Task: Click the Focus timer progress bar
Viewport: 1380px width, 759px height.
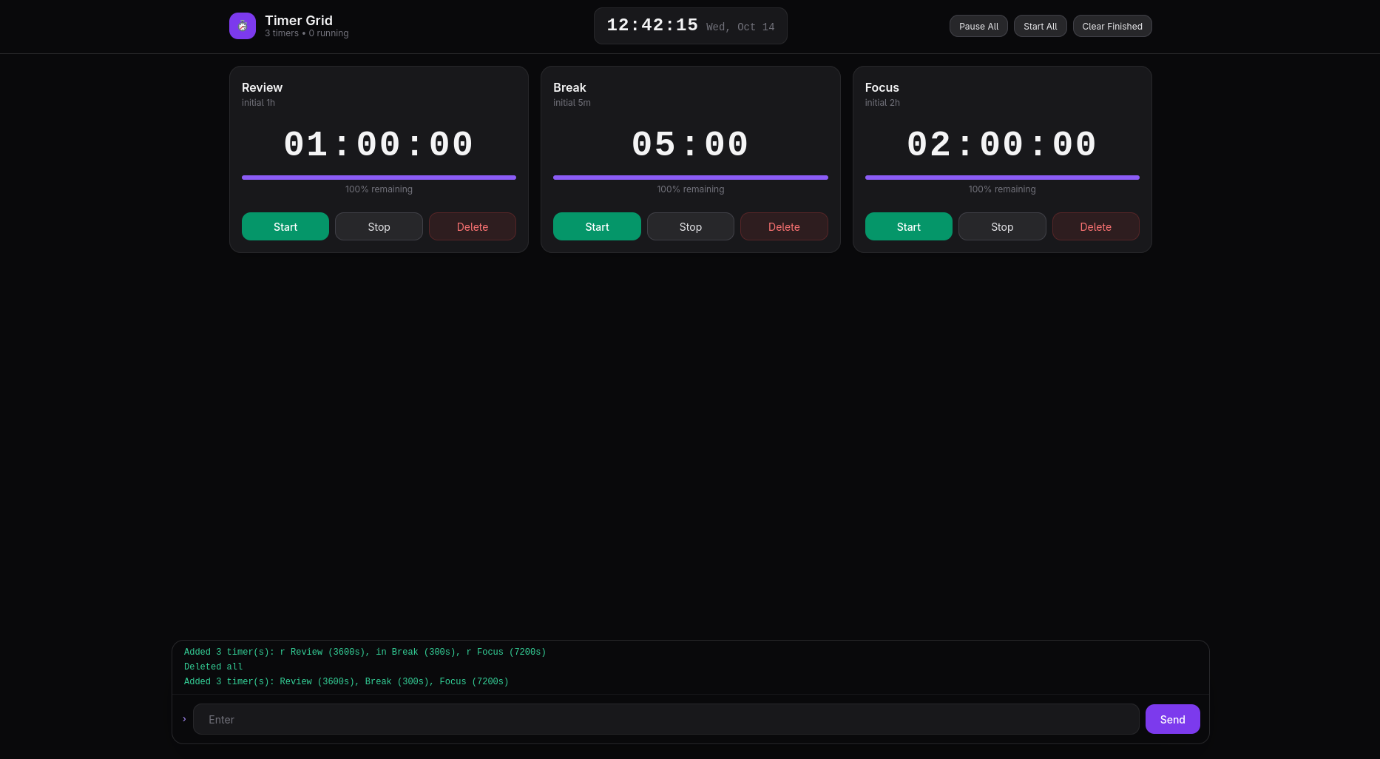Action: point(1002,178)
